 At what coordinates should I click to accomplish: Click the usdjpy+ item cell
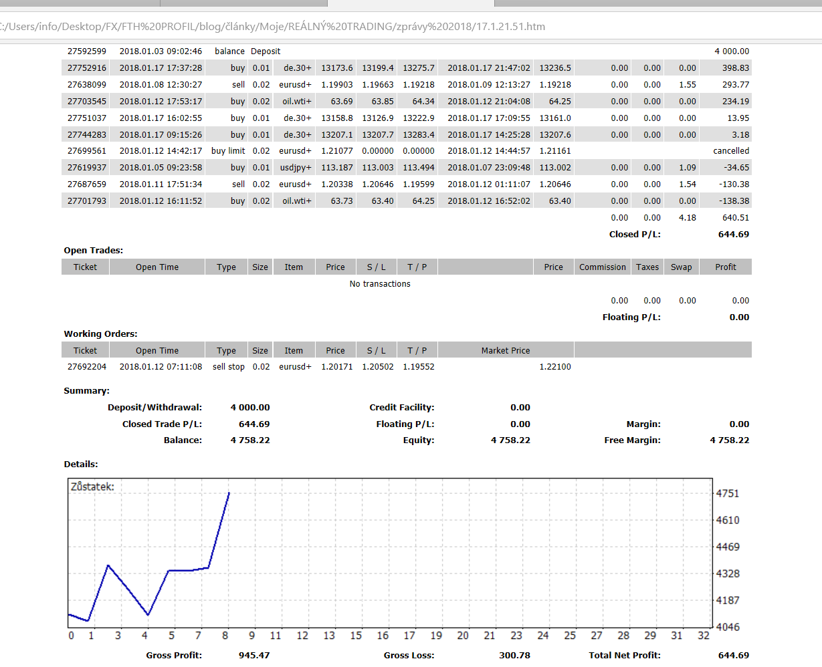point(296,168)
